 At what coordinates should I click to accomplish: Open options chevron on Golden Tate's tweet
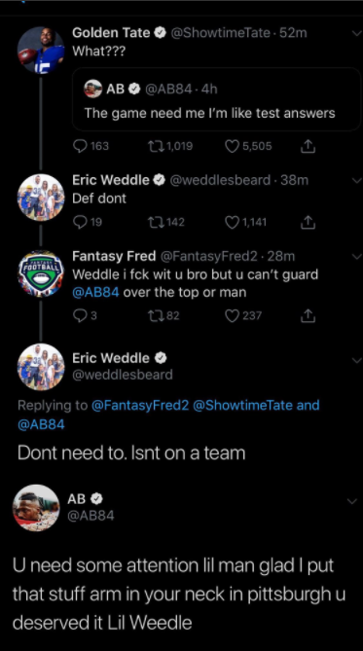[357, 33]
